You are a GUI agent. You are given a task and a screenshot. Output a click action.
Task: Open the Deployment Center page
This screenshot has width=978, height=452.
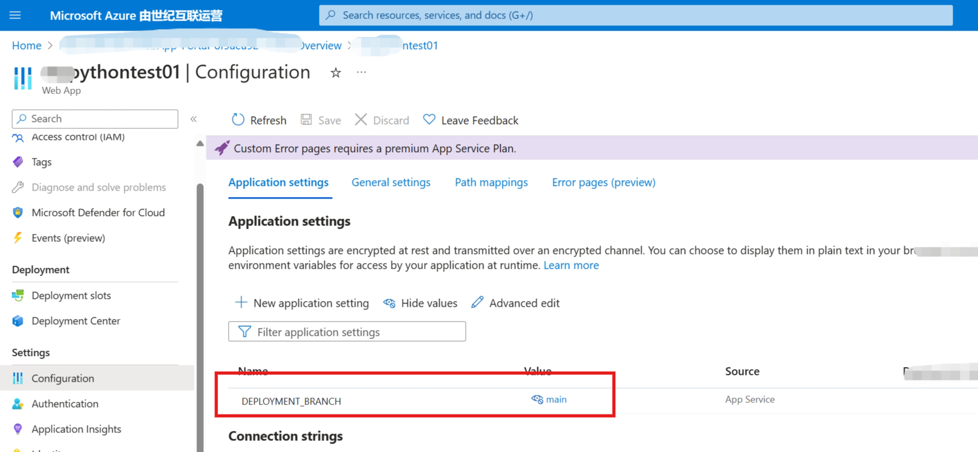pos(76,321)
